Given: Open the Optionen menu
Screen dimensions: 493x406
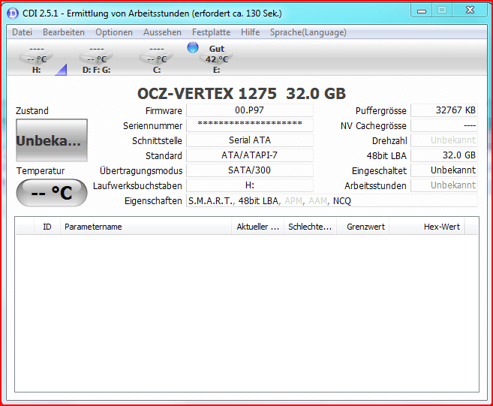Looking at the screenshot, I should (114, 32).
